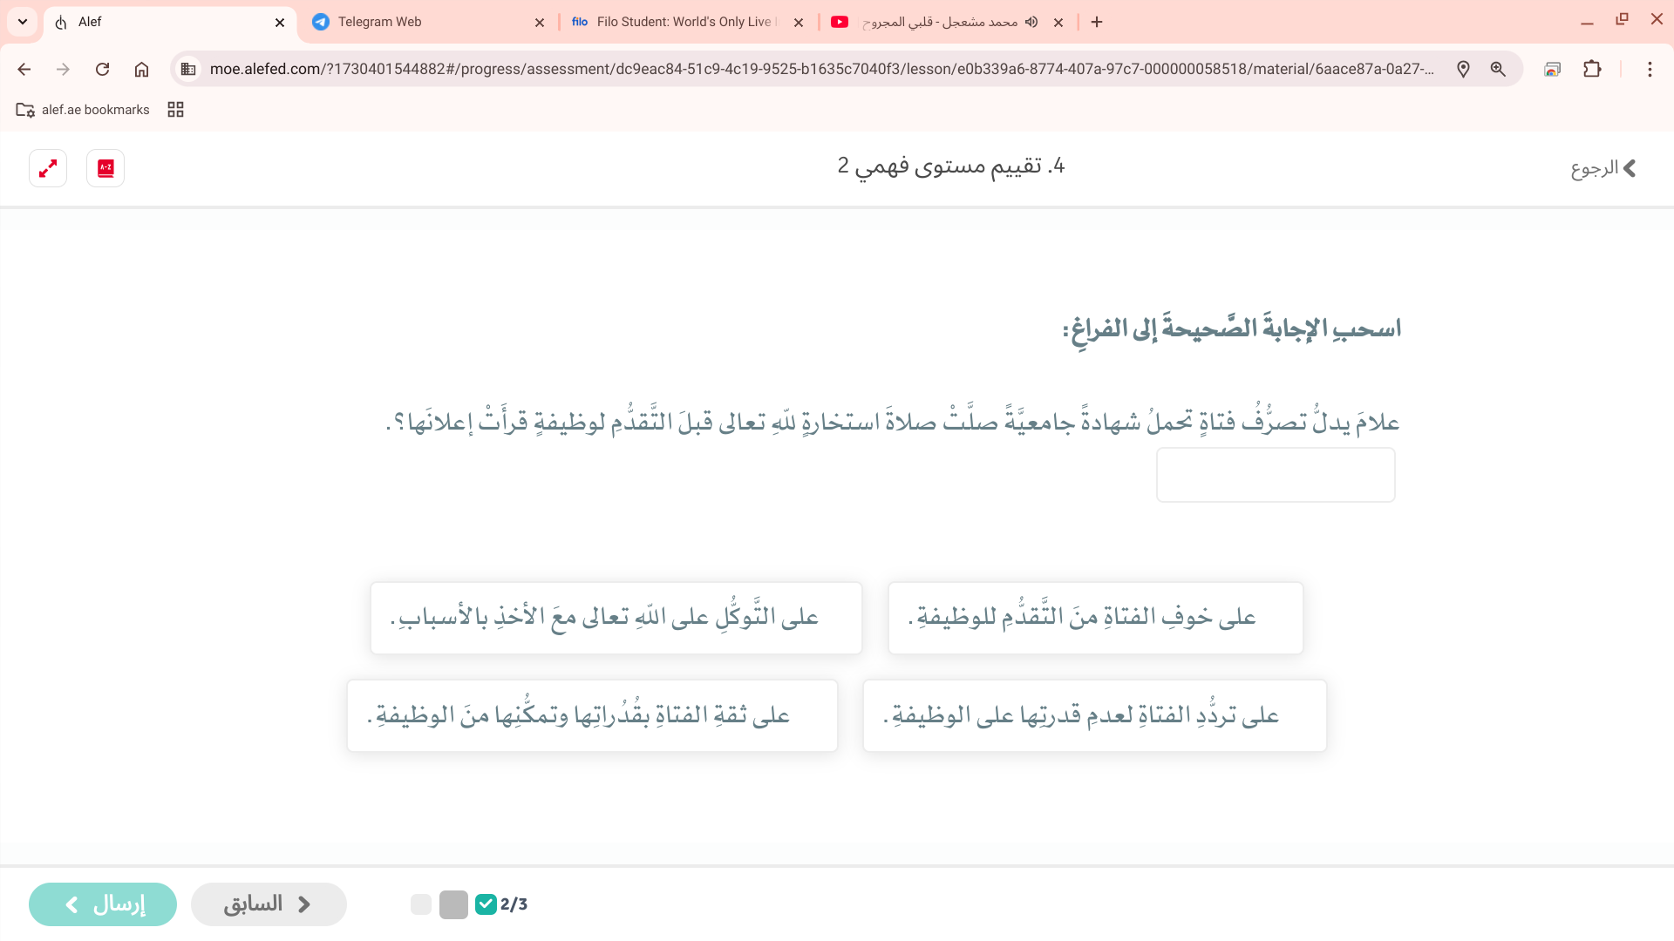Viewport: 1674px width, 941px height.
Task: Click the zoom magnifier icon in address bar
Action: click(1498, 69)
